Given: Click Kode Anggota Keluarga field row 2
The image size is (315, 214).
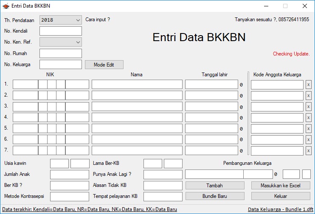Looking at the screenshot, I should tap(277, 96).
